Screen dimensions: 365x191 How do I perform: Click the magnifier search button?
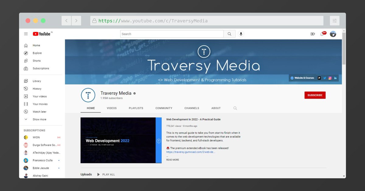[229, 34]
